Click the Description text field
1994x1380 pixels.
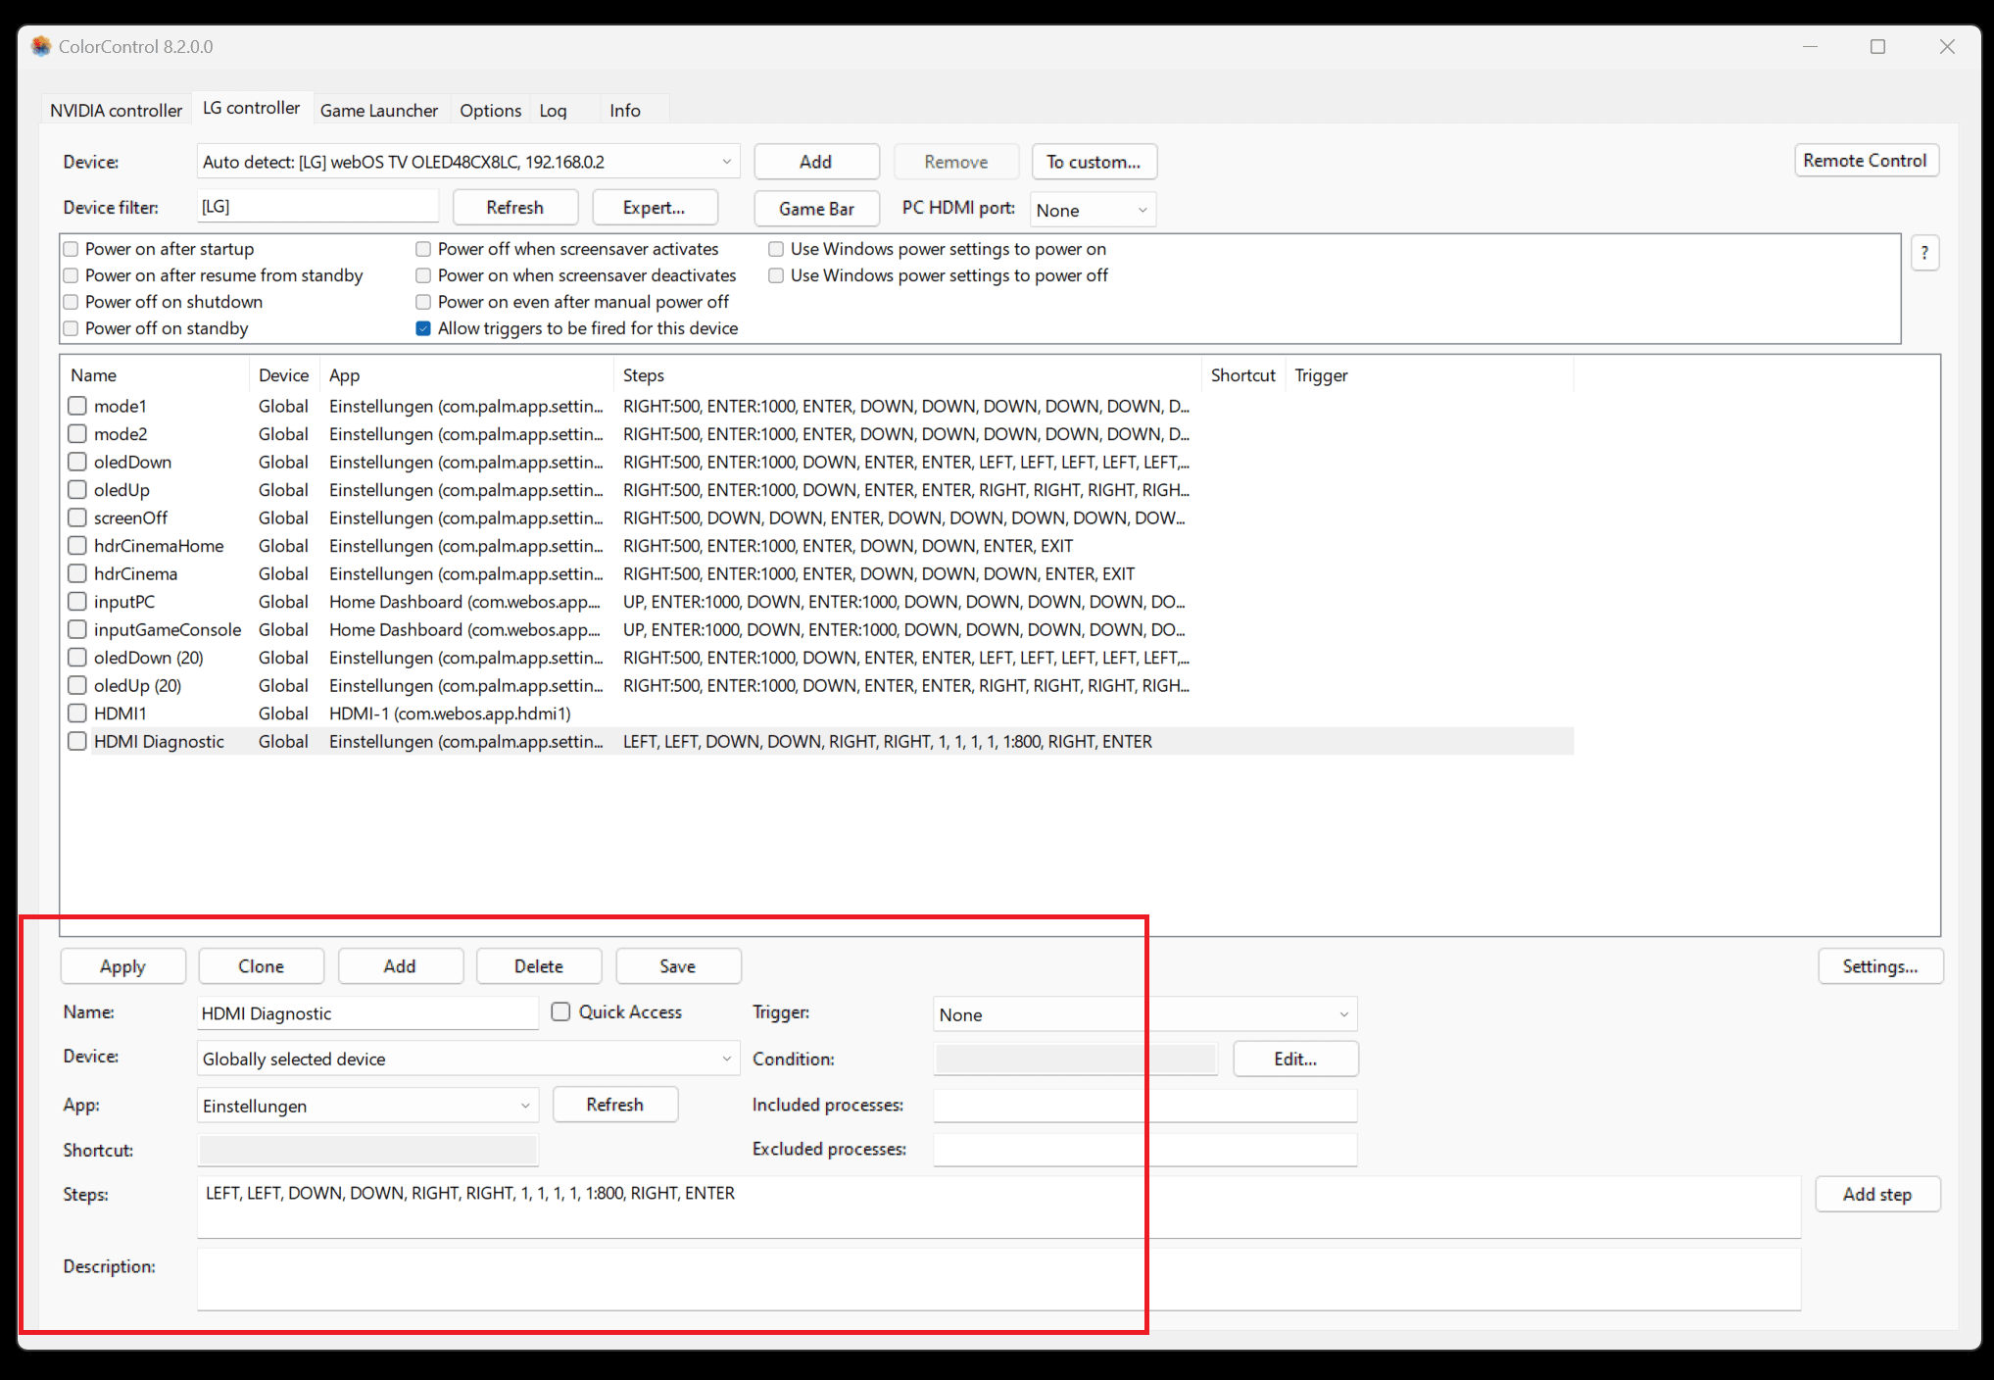pyautogui.click(x=998, y=1279)
